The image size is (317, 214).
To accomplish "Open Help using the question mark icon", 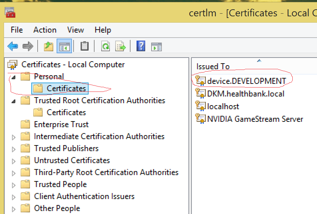I will [x=141, y=46].
